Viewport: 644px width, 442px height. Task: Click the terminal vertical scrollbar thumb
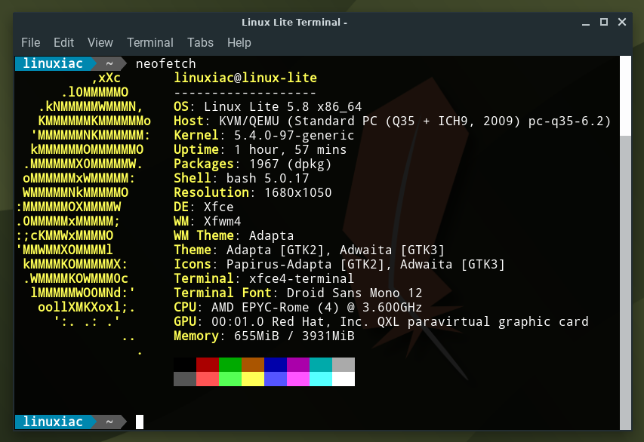(x=625, y=282)
